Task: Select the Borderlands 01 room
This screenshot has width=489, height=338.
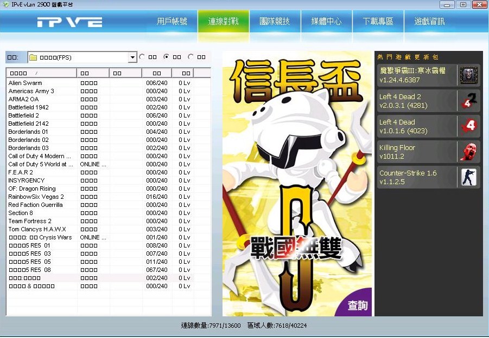Action: click(100, 132)
